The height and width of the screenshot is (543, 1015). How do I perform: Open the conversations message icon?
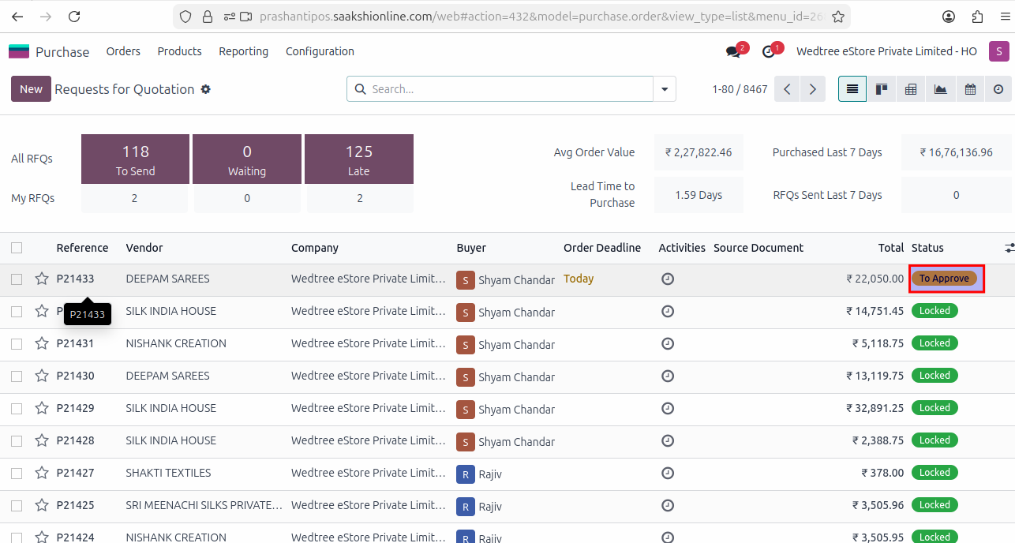coord(733,51)
